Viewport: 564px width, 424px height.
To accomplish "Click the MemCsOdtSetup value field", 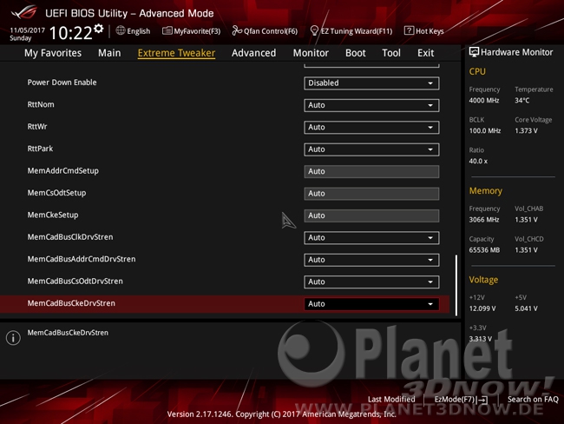I will [x=371, y=194].
